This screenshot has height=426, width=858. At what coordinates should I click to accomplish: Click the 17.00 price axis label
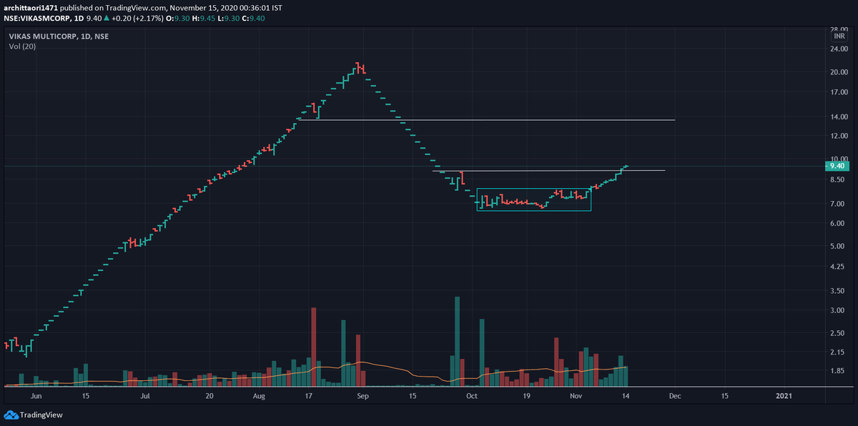(839, 93)
